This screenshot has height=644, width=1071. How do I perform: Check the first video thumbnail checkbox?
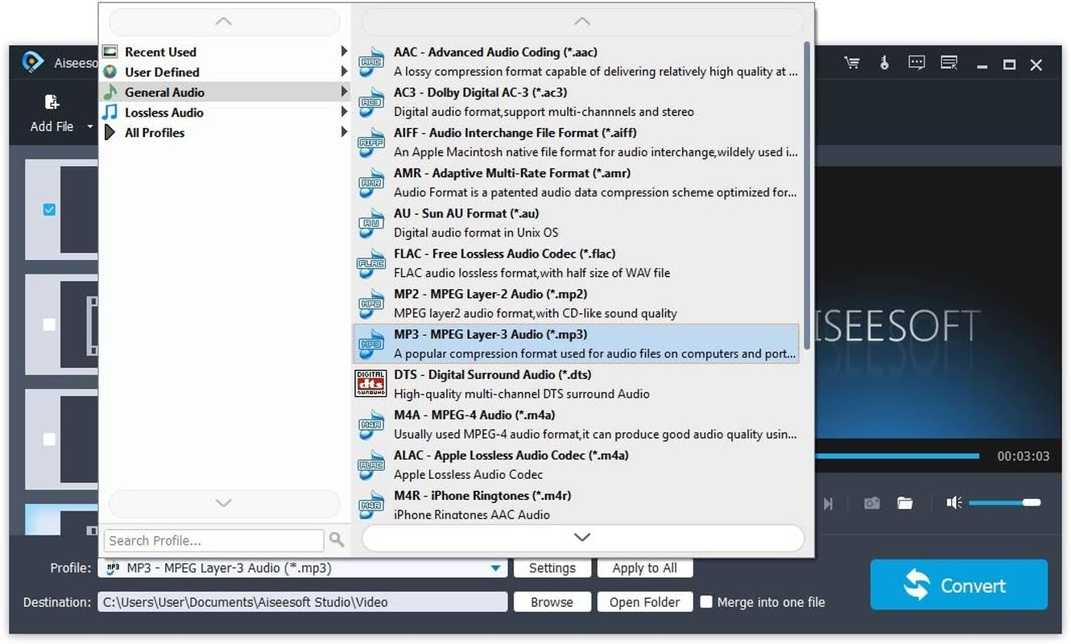(x=48, y=209)
